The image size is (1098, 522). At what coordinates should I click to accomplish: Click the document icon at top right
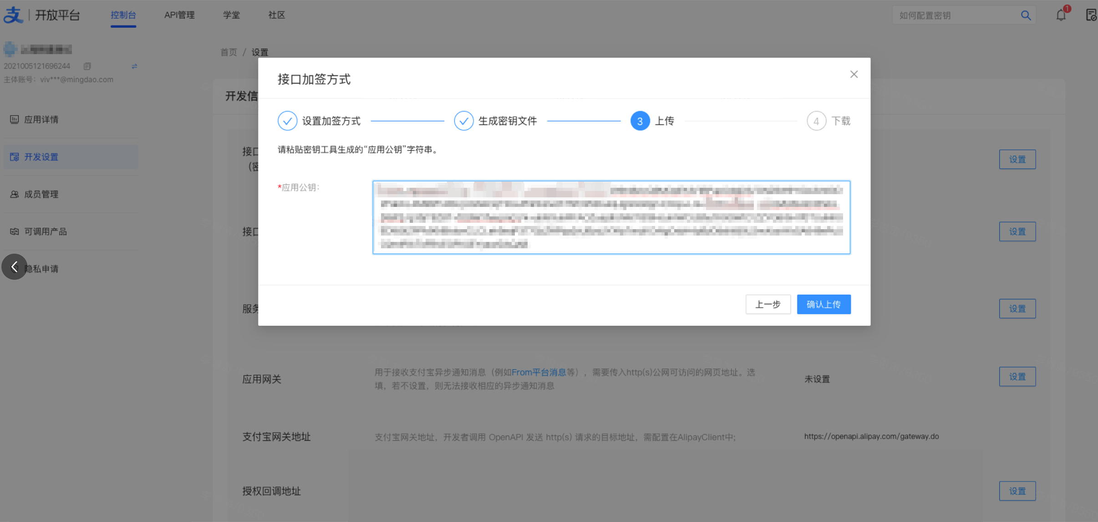pos(1091,15)
